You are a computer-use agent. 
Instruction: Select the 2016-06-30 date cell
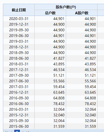(x=19, y=104)
